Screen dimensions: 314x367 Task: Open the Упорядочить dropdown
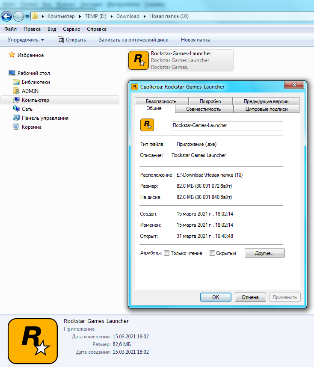pos(26,40)
